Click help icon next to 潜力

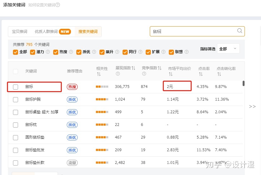(48, 52)
